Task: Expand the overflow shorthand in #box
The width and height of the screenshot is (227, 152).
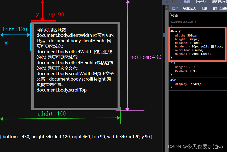Action: (x=193, y=50)
